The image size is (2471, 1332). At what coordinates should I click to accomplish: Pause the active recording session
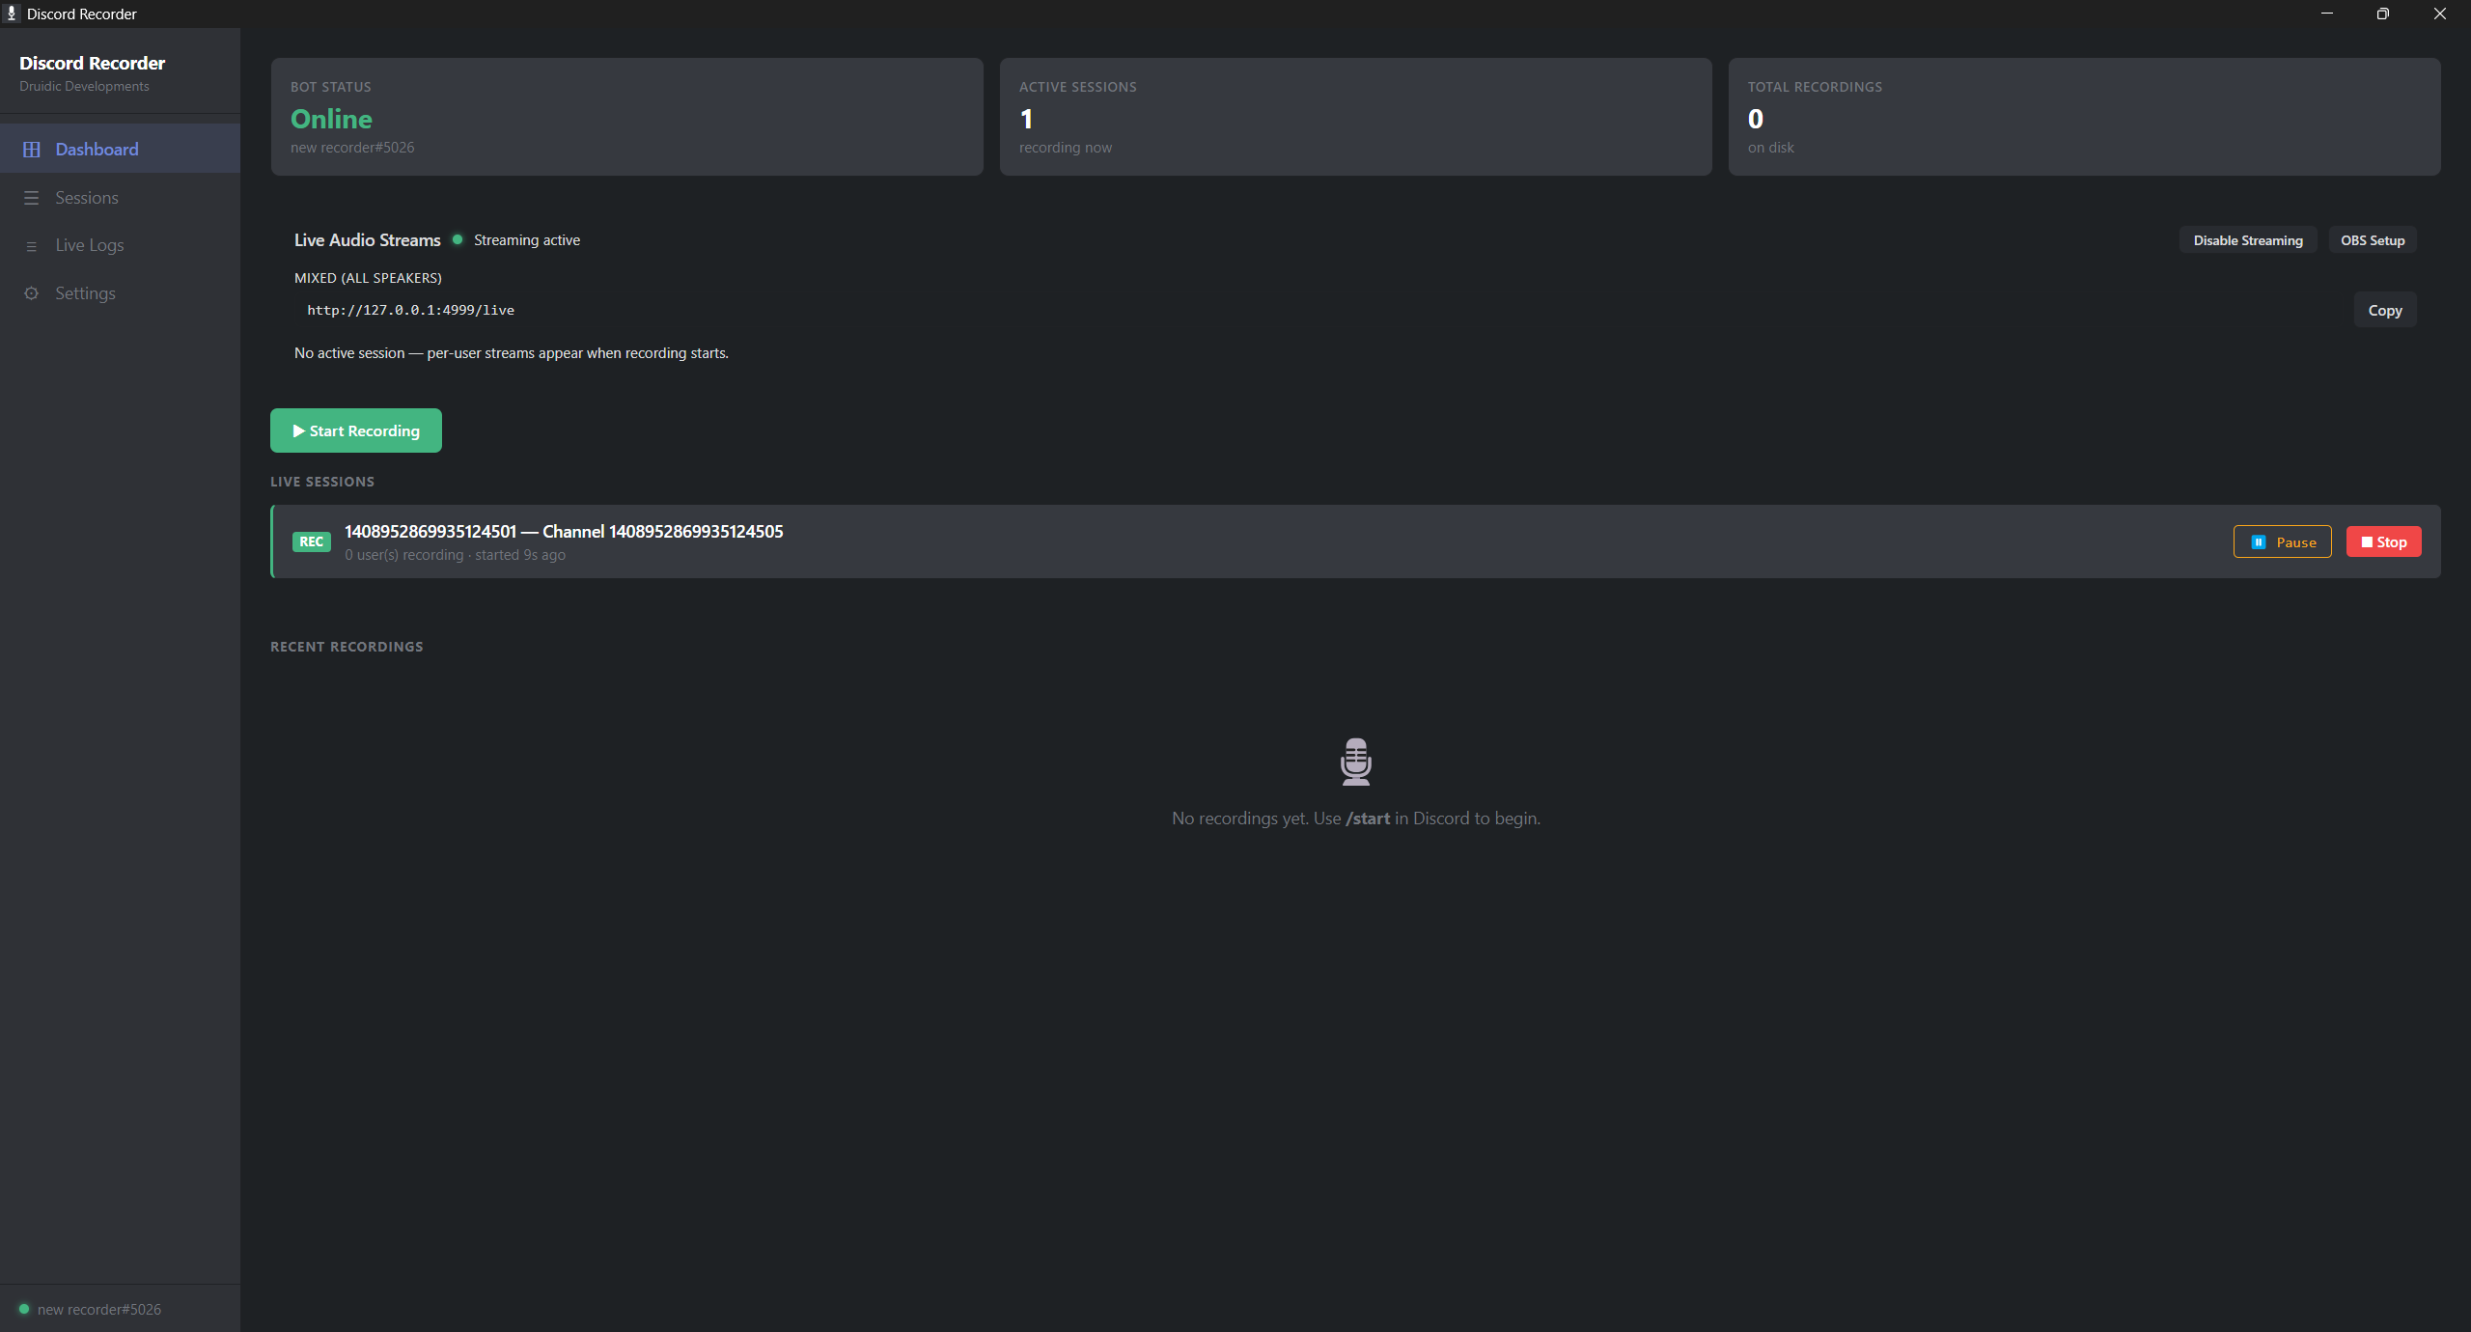[2282, 541]
